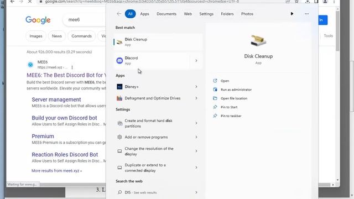Image resolution: width=354 pixels, height=199 pixels.
Task: Expand Change resolution setting chevron
Action: [x=196, y=151]
